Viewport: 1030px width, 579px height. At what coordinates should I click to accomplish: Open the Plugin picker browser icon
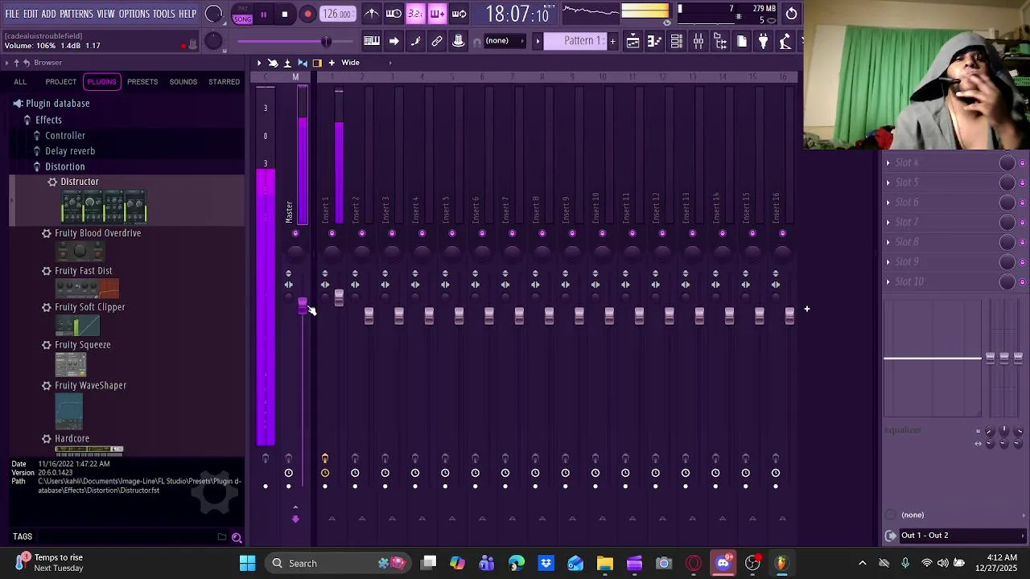720,41
